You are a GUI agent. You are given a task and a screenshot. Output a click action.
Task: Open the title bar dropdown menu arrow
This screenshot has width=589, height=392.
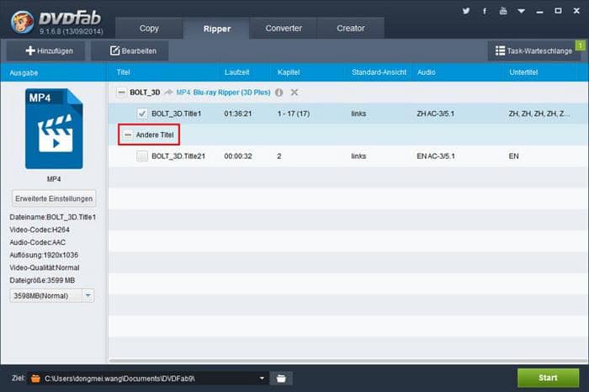pos(522,11)
